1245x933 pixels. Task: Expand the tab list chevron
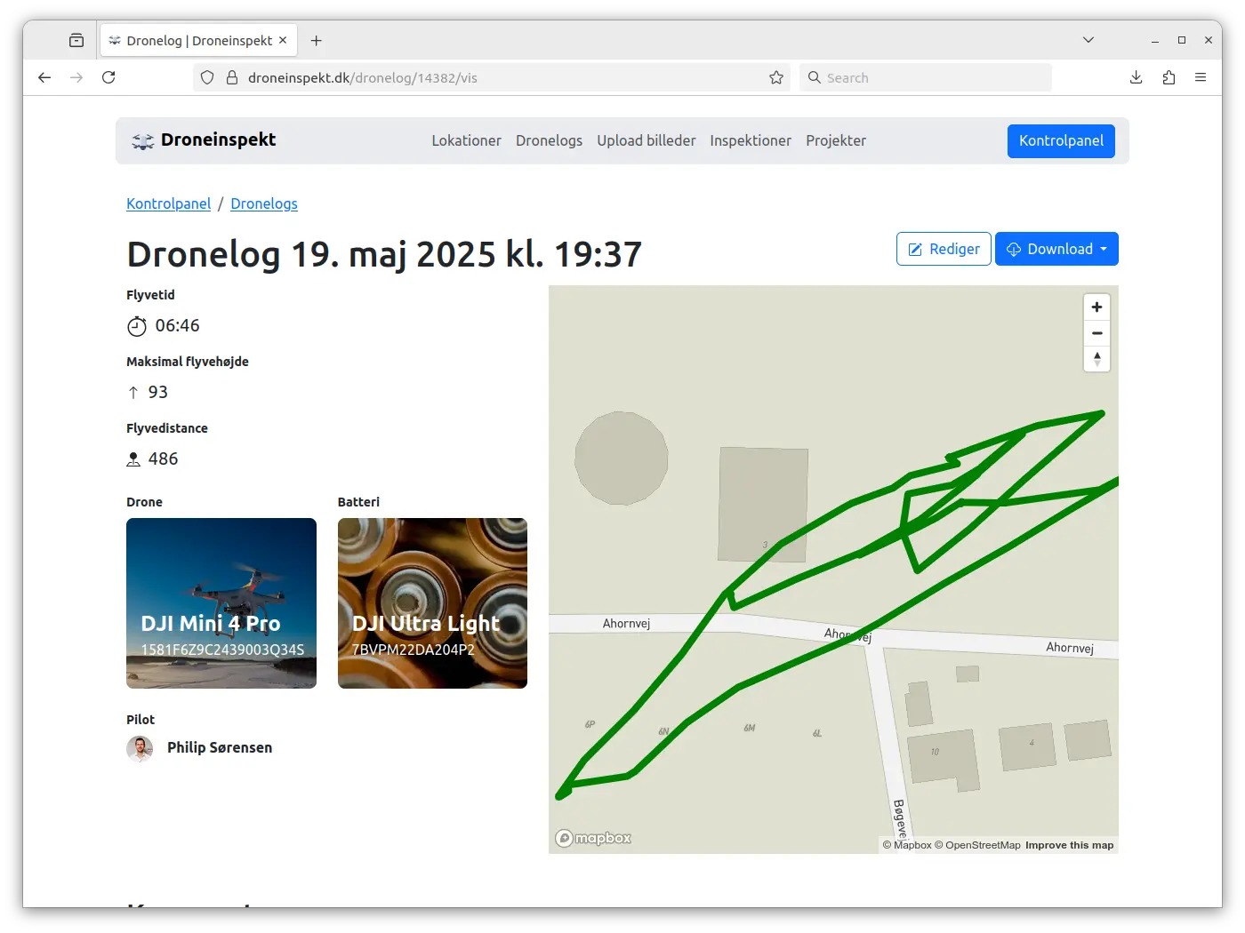pos(1088,40)
